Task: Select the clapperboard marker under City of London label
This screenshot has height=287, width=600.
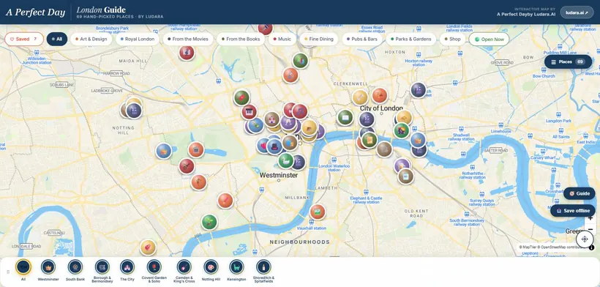Action: tap(367, 119)
